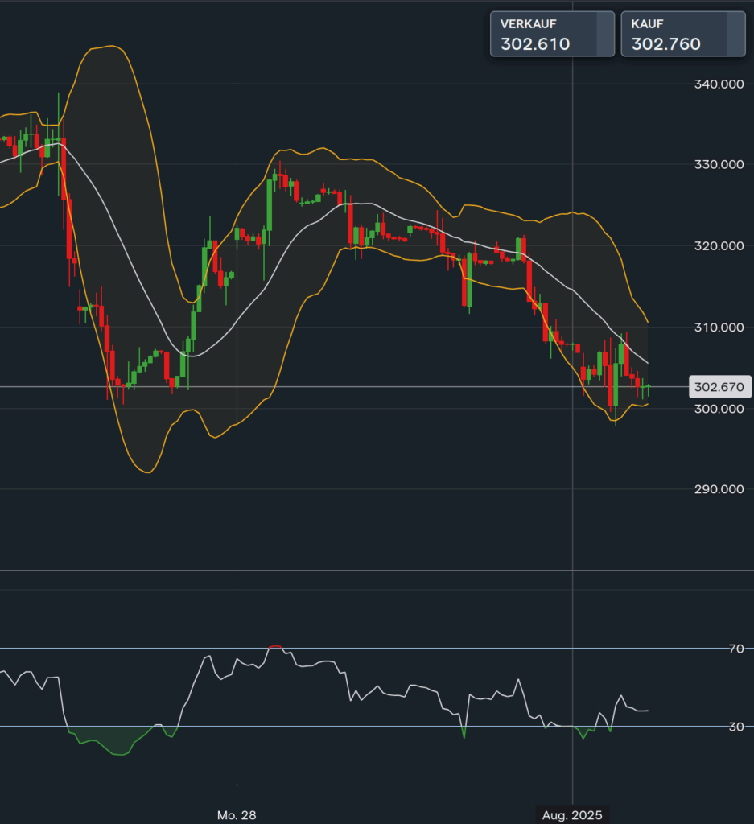Click the lowest trough of lower Bollinger band

pos(146,472)
